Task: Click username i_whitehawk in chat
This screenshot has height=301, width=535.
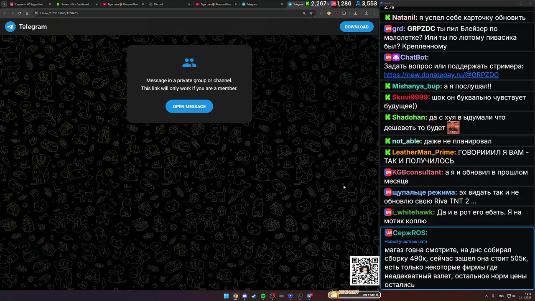Action: pos(413,212)
